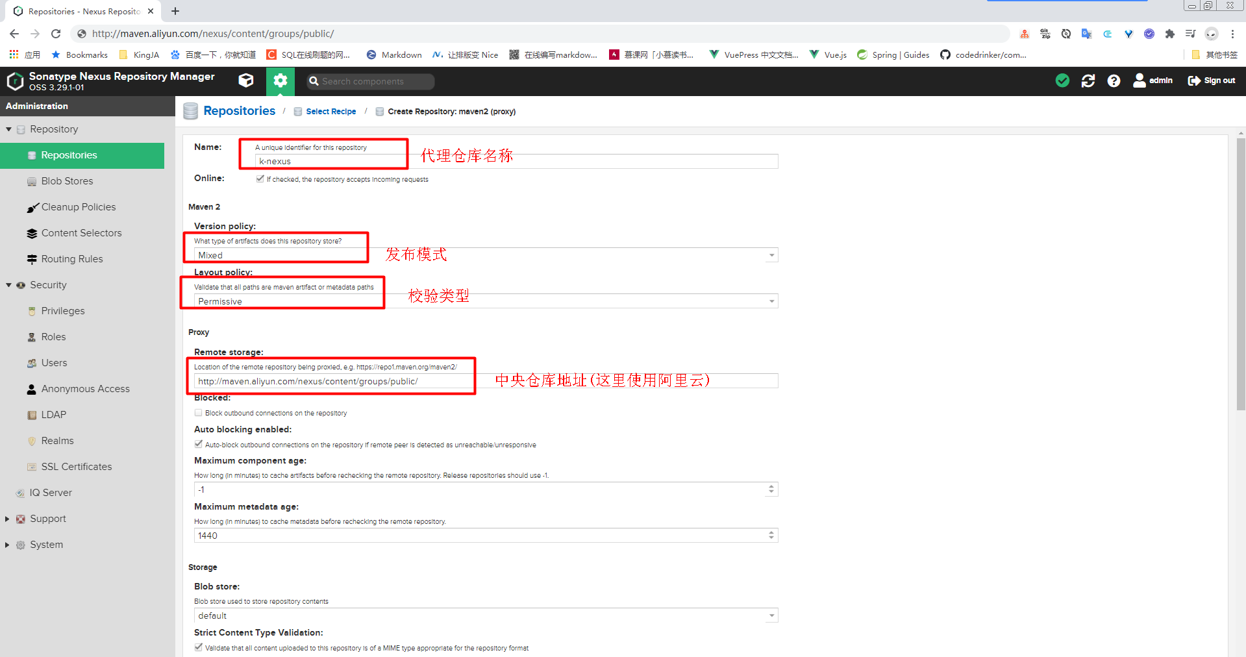
Task: Expand the System tree section
Action: pyautogui.click(x=7, y=545)
